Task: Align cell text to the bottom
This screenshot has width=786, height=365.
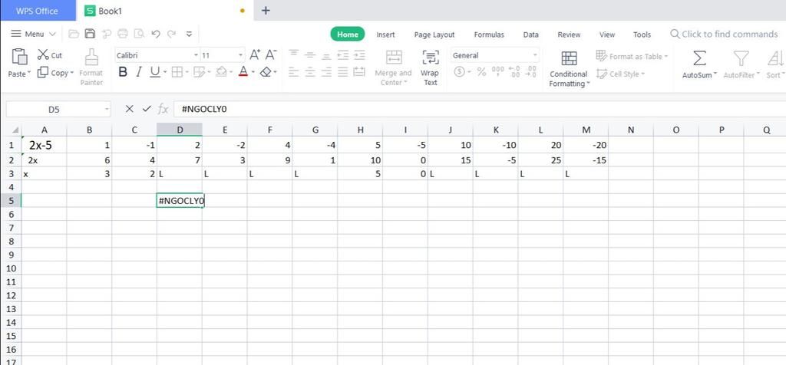Action: [326, 55]
